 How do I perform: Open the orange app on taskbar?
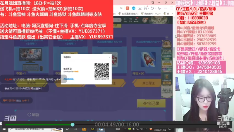coord(84,129)
